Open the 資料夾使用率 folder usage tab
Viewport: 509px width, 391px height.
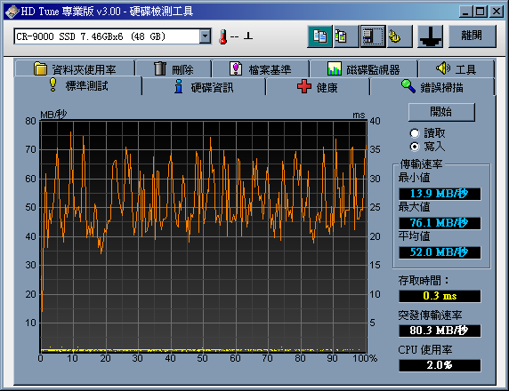[x=75, y=68]
